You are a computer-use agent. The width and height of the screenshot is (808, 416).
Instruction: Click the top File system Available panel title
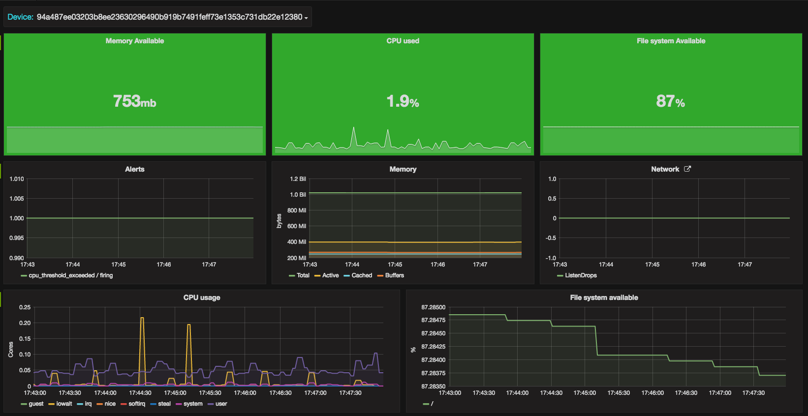[671, 41]
